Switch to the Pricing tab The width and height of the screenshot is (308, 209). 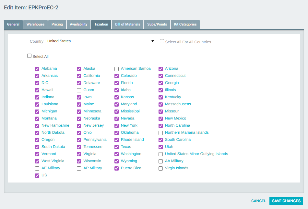pyautogui.click(x=57, y=24)
